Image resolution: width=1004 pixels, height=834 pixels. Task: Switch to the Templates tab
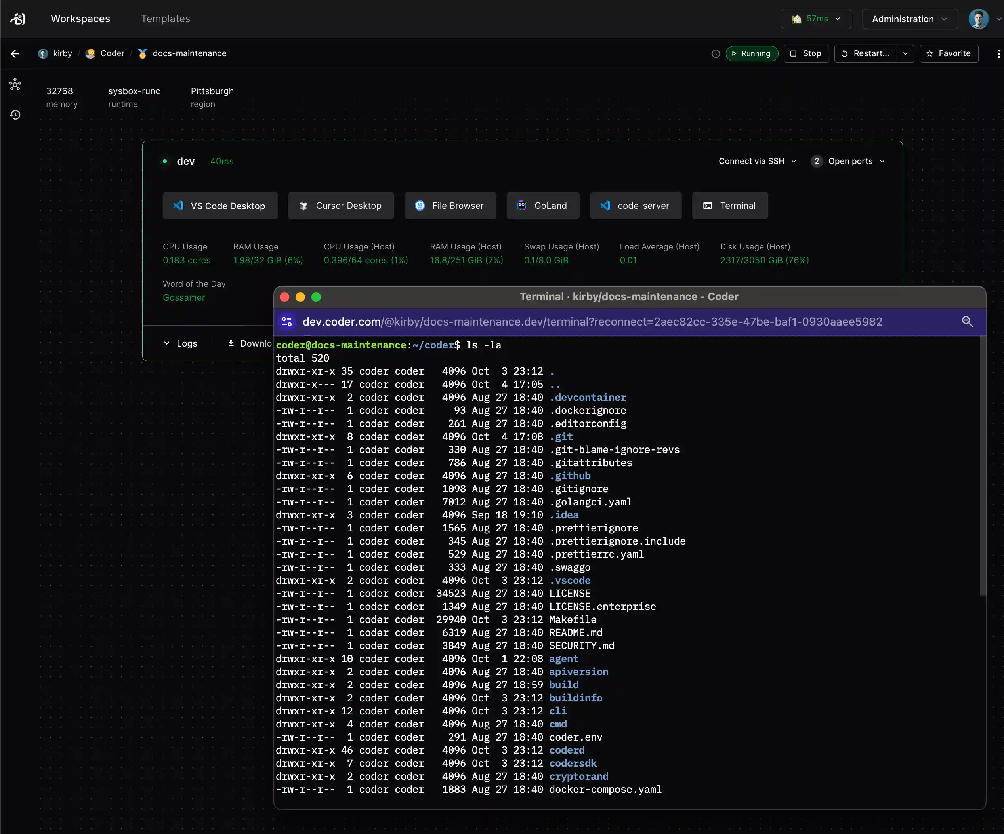point(166,19)
